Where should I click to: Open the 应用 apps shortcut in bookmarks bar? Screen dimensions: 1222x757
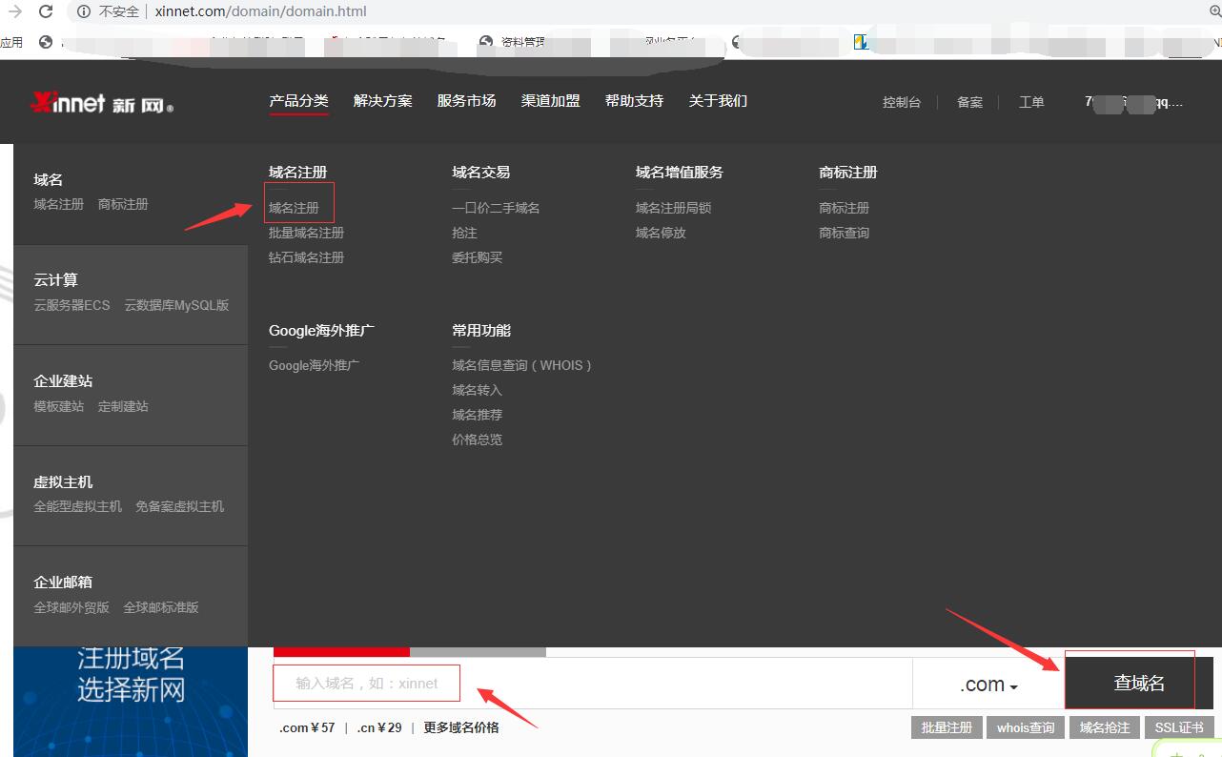coord(11,42)
